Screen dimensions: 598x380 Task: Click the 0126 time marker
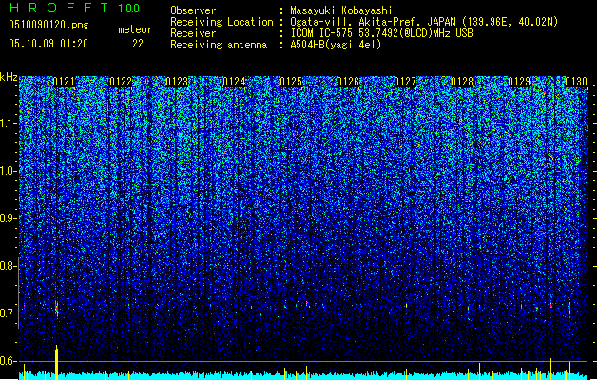(348, 82)
